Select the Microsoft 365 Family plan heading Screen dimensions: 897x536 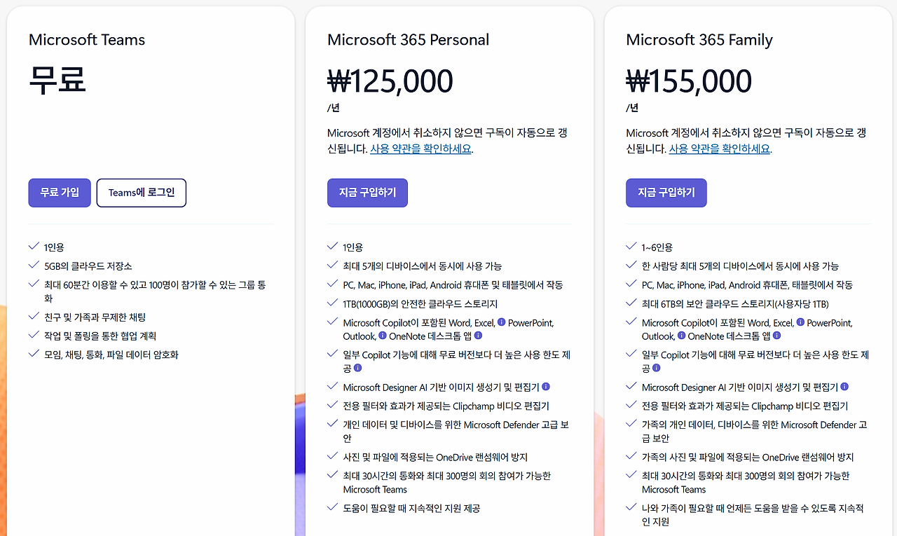(699, 40)
